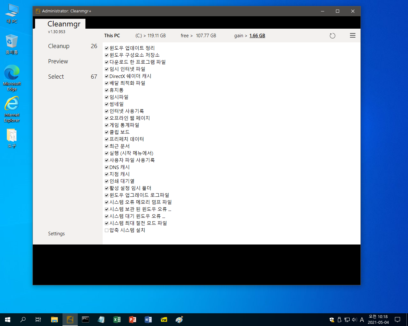408x326 pixels.
Task: Click the version text v1.30.953
Action: point(57,32)
